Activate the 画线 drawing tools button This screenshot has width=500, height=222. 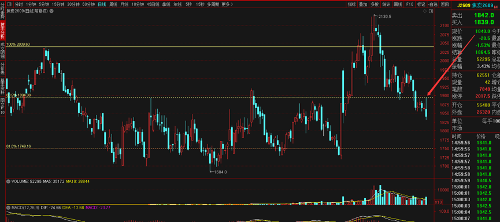click(x=397, y=5)
